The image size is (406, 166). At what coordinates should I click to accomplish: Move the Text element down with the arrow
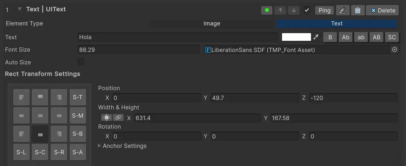[x=294, y=10]
